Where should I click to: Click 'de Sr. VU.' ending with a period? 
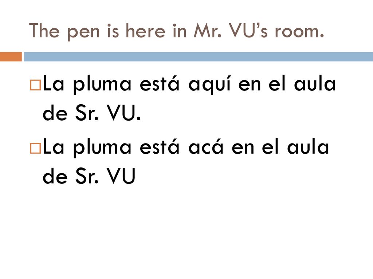click(x=92, y=113)
